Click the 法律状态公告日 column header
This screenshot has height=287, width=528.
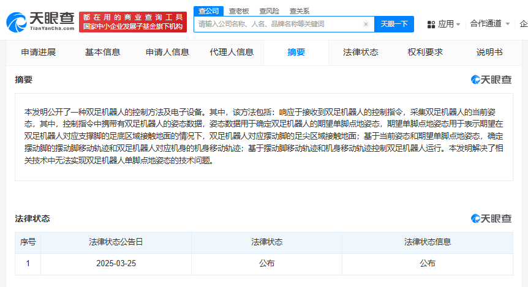tap(116, 242)
